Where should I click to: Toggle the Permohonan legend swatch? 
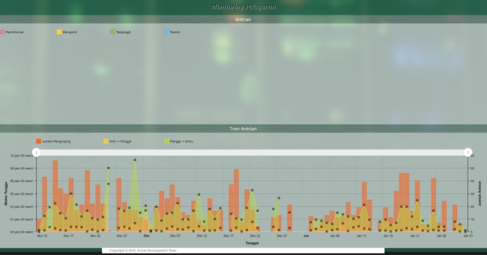2,32
